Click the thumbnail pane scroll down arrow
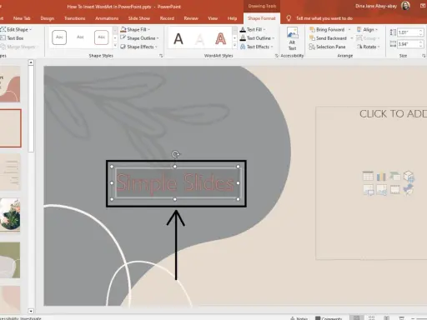The height and width of the screenshot is (320, 427). coord(31,311)
